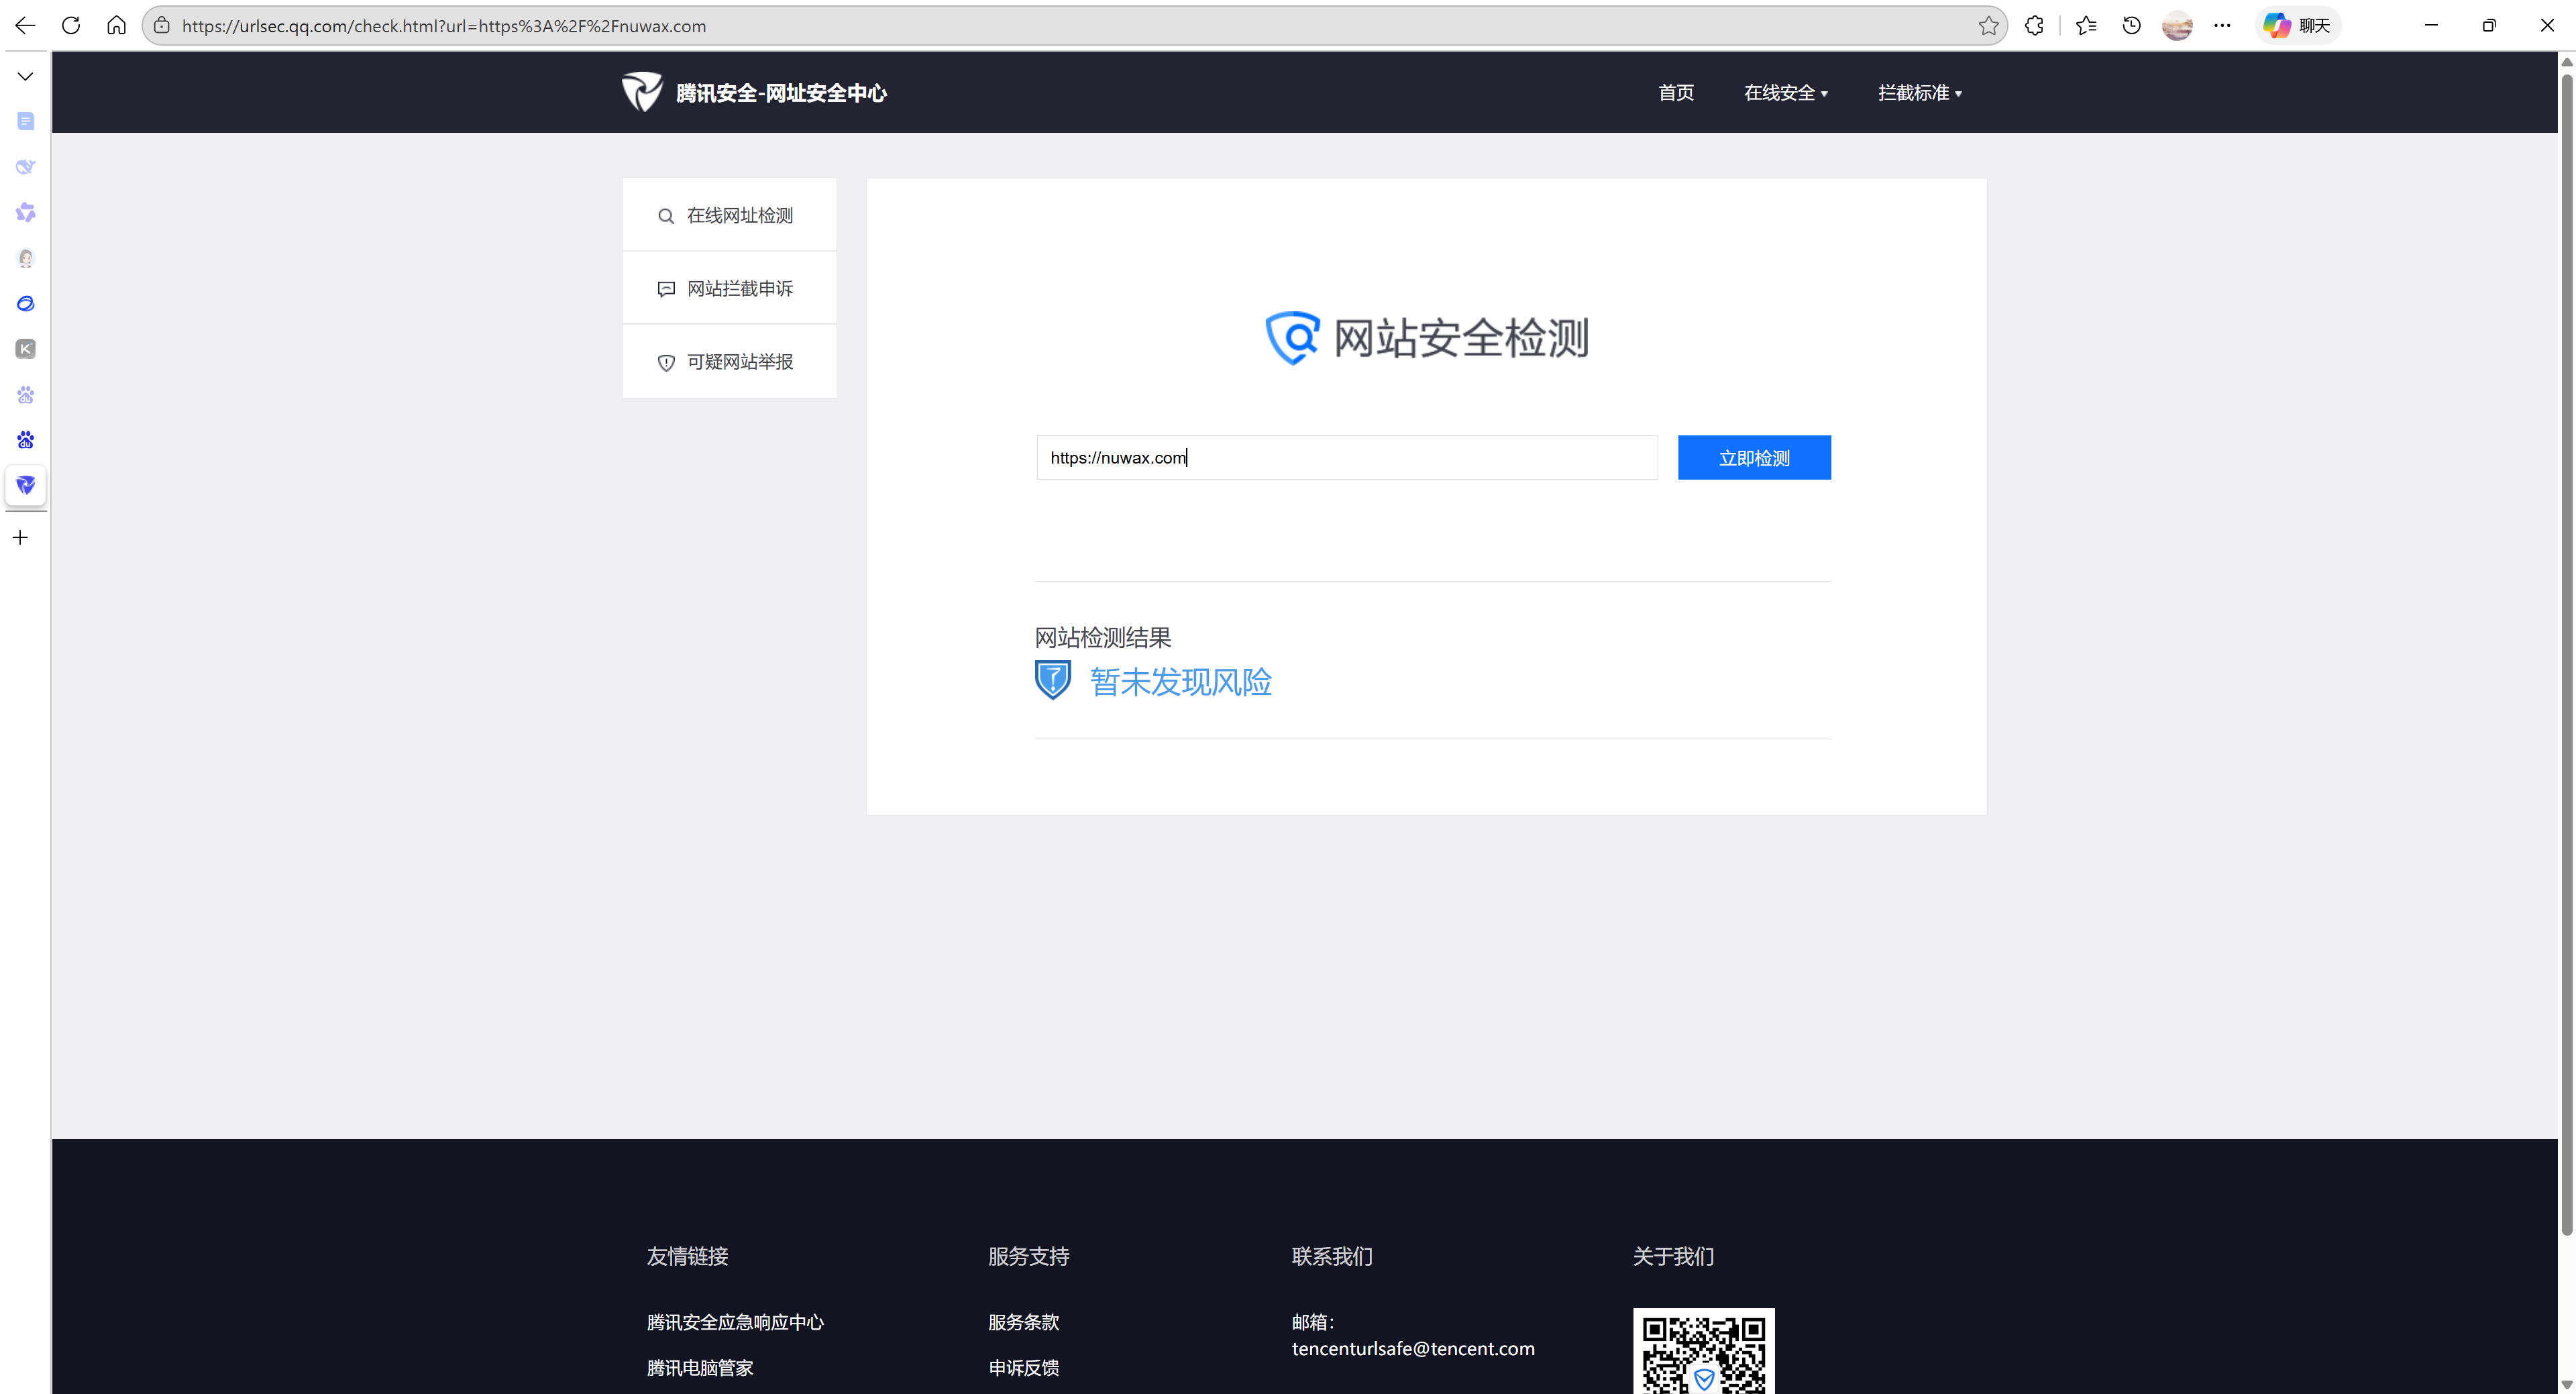2576x1394 pixels.
Task: Click Tencent security shield logo
Action: (642, 92)
